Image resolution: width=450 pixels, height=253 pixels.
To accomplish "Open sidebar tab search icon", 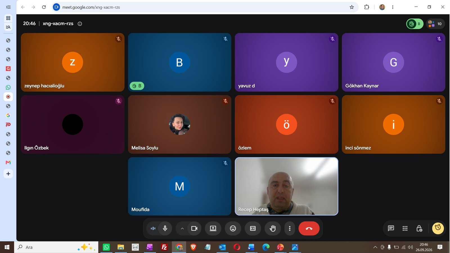I will coord(8,27).
